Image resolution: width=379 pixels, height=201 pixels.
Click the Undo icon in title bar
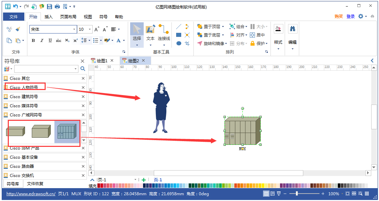[16, 6]
